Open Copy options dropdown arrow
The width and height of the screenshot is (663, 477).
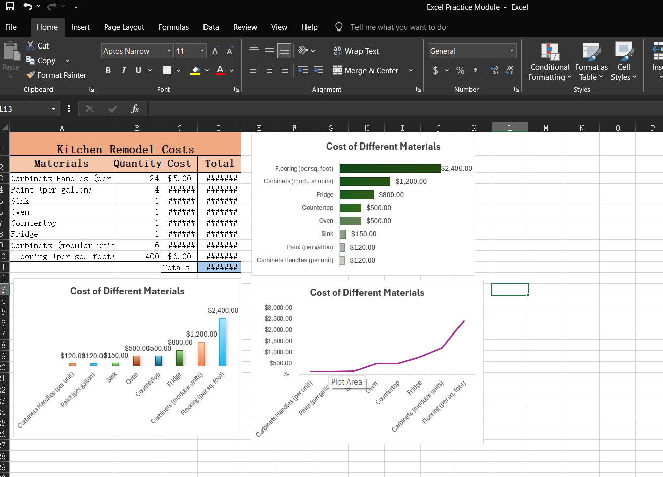pyautogui.click(x=67, y=60)
